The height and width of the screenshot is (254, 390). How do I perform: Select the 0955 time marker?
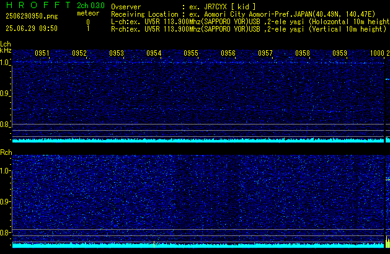pos(191,53)
